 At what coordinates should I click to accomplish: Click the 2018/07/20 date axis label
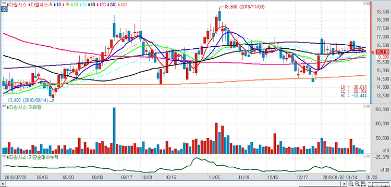click(x=15, y=177)
